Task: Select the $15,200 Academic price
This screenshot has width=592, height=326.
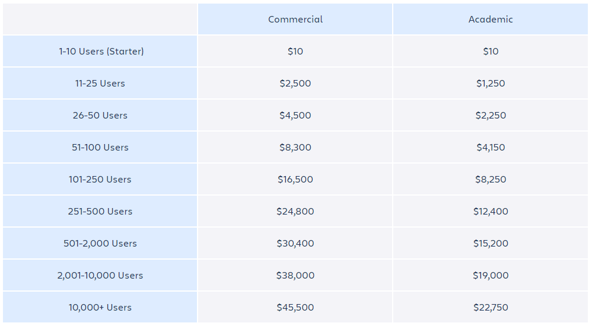Action: (x=491, y=244)
